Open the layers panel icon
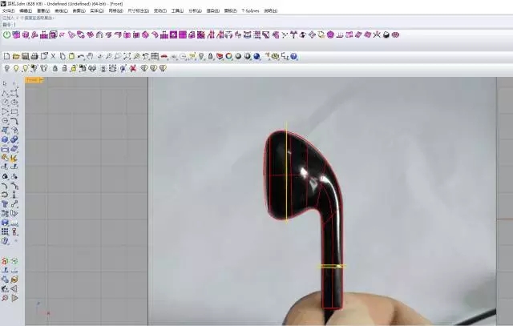The image size is (513, 326). [220, 57]
